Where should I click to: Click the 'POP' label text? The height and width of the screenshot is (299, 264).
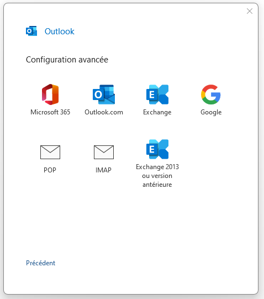(50, 170)
